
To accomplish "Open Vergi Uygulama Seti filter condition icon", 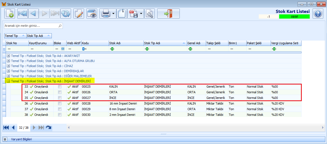I will (x=274, y=49).
